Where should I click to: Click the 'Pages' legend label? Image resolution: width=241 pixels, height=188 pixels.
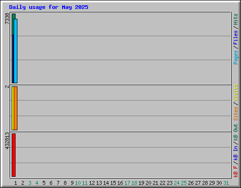click(236, 57)
